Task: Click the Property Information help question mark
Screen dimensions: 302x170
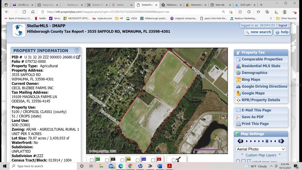Action: coord(77,51)
